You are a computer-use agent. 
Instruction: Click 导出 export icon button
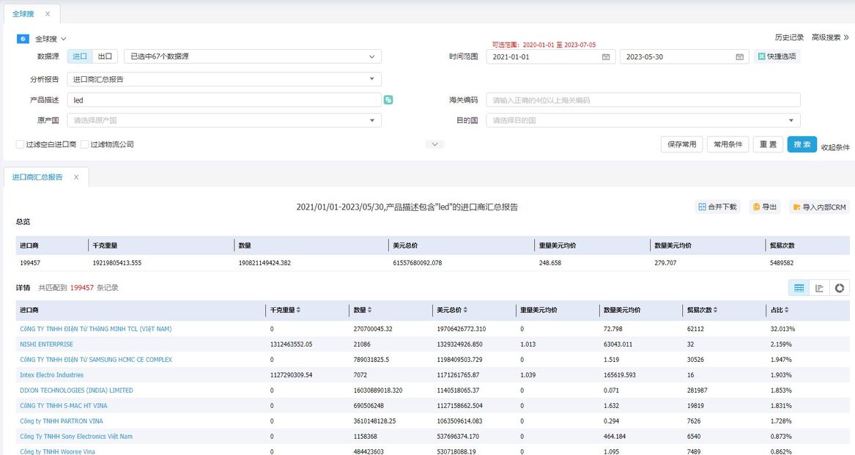pyautogui.click(x=764, y=207)
